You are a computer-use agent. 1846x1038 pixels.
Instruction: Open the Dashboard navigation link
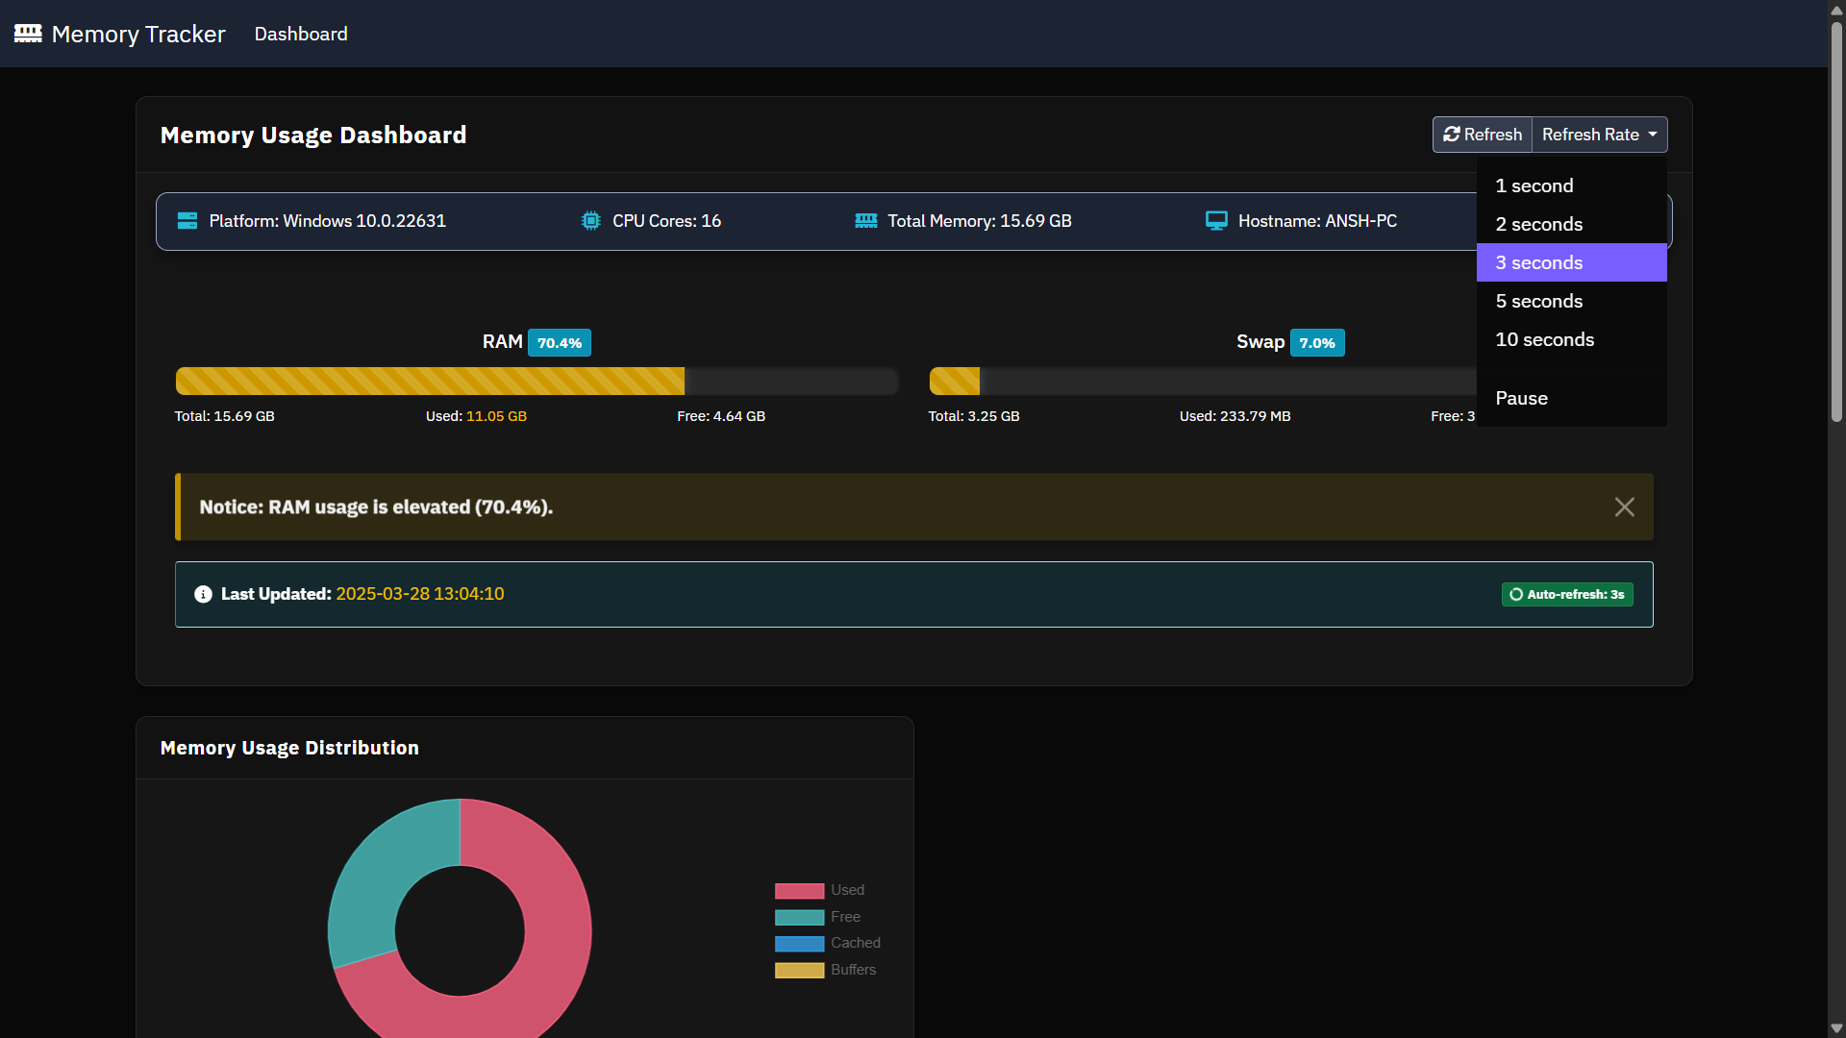(x=301, y=34)
